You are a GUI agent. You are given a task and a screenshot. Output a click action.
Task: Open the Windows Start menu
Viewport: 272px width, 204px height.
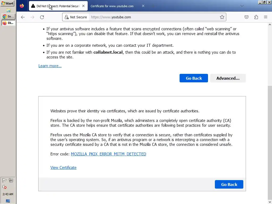[7, 3]
